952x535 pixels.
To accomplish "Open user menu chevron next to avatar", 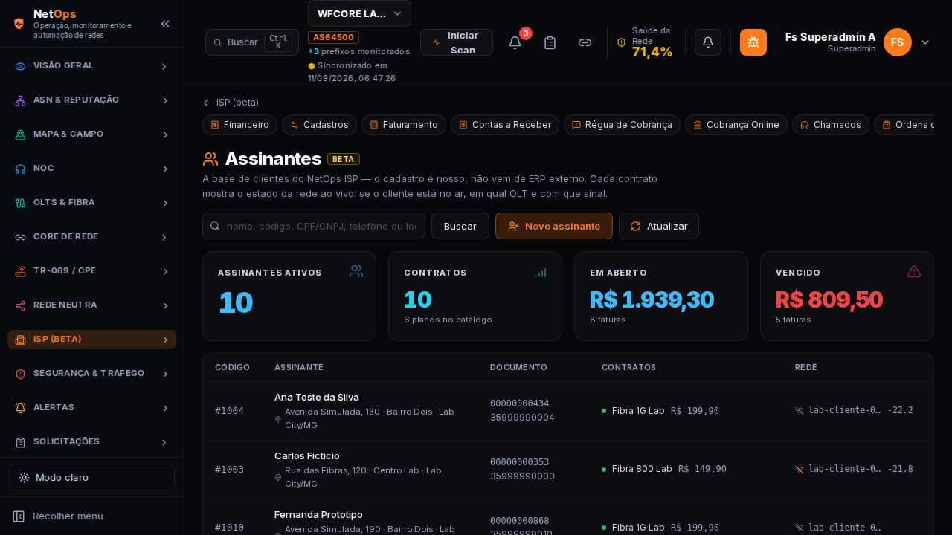I will click(925, 42).
